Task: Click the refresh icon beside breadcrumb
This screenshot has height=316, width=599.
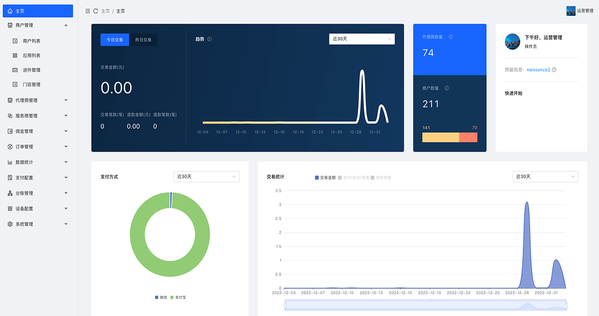Action: [x=95, y=11]
